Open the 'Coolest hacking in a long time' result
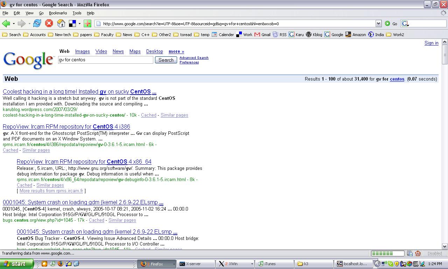 point(79,92)
